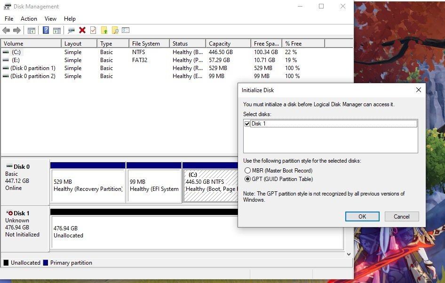Uncheck the Disk 1 checkbox
Viewport: 445px width, 283px height.
247,124
